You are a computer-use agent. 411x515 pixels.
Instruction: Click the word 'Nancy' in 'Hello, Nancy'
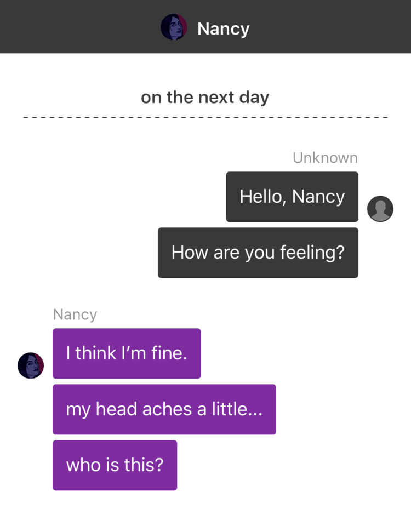pos(318,197)
